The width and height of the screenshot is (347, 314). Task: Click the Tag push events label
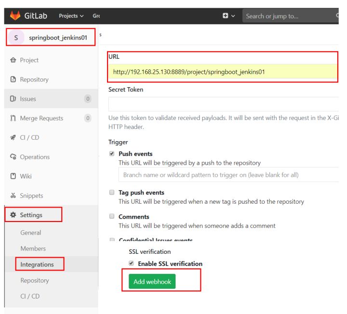(x=141, y=192)
